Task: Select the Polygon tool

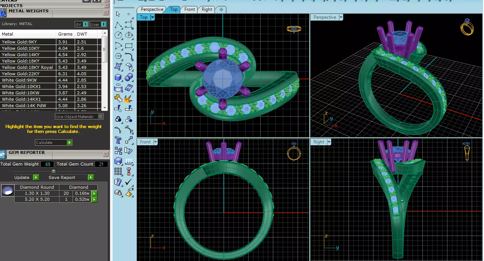Action: pyautogui.click(x=118, y=57)
